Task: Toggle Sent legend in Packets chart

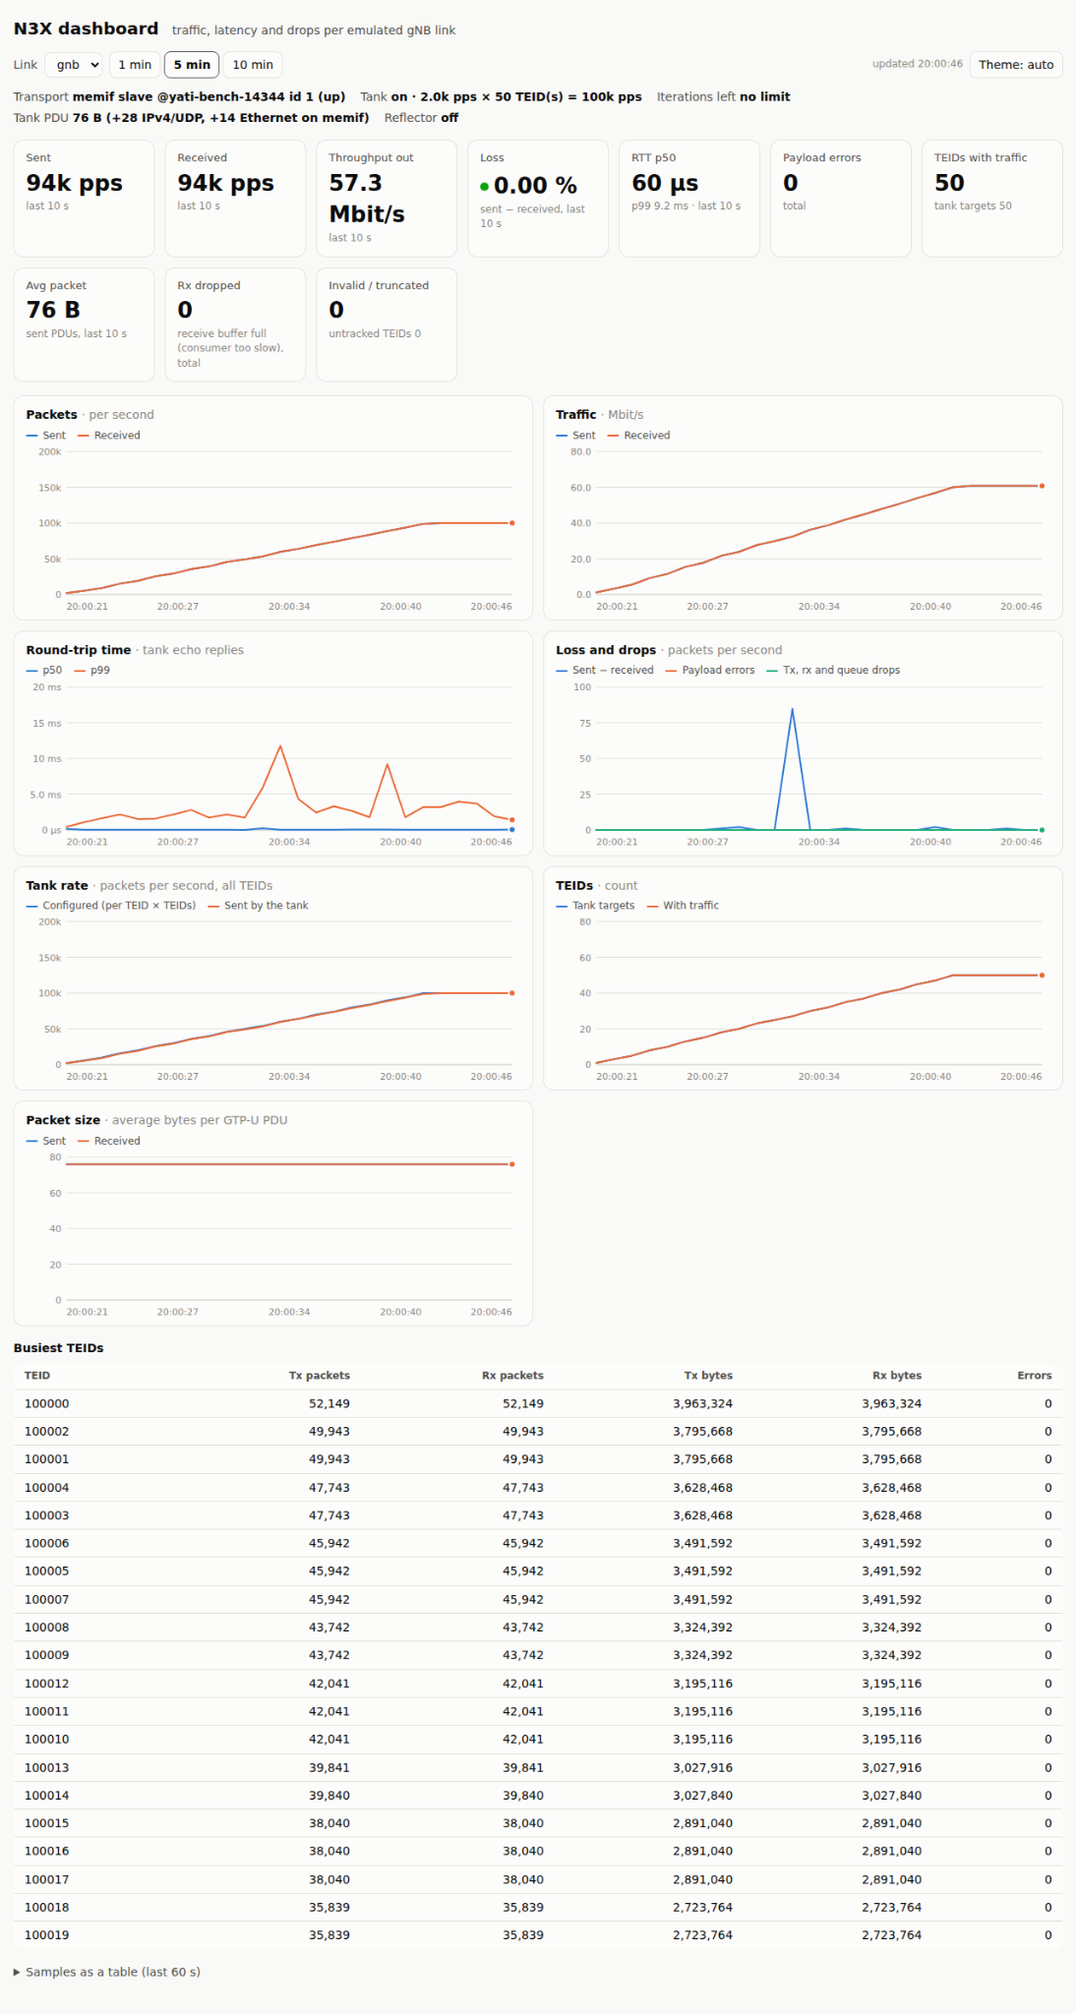Action: point(46,436)
